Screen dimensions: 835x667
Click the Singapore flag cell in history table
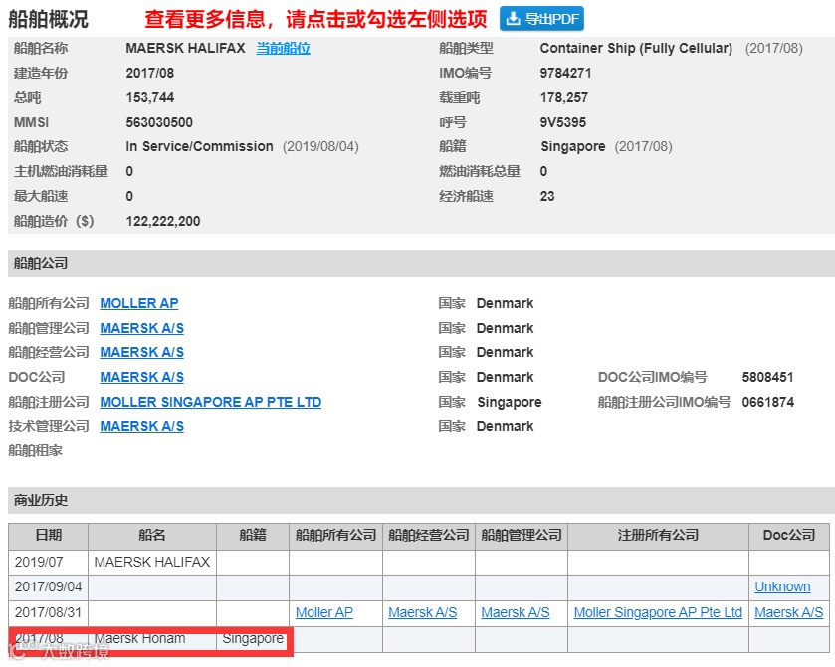(253, 639)
